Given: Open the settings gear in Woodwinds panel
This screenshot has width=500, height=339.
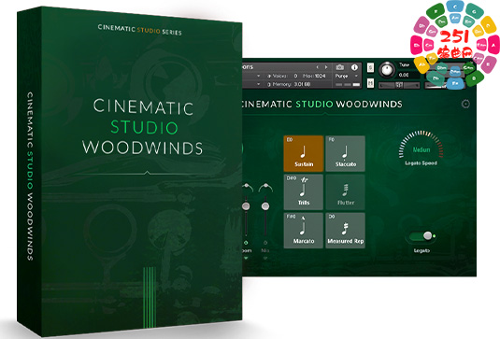Looking at the screenshot, I should pyautogui.click(x=465, y=104).
